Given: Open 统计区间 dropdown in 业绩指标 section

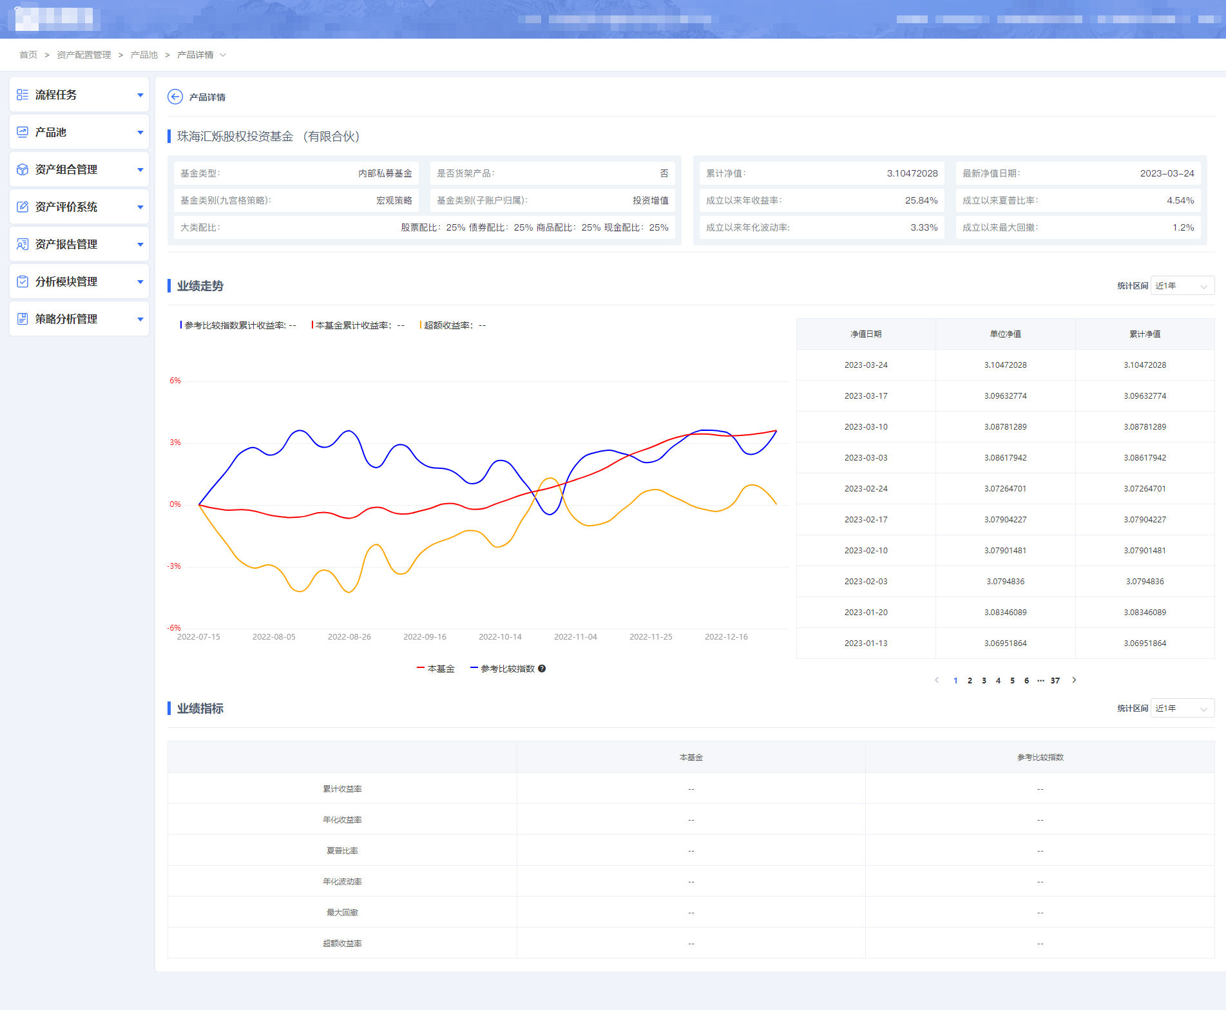Looking at the screenshot, I should 1182,709.
